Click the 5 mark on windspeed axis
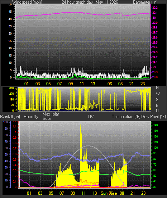 [x=11, y=70]
